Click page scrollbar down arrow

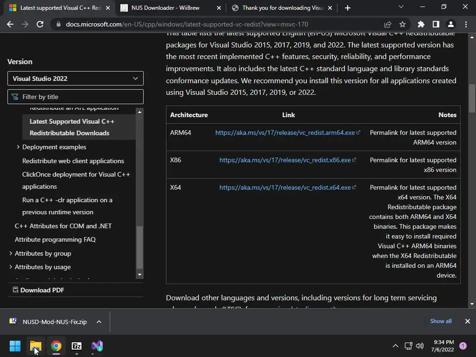(472, 304)
